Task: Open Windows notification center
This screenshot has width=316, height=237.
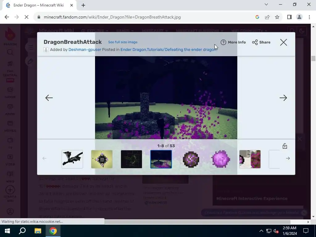Action: click(x=306, y=231)
